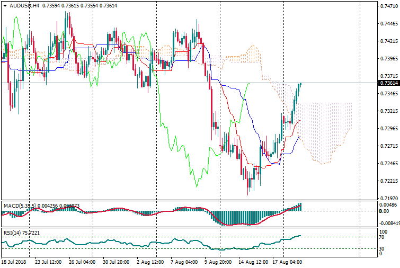Select the 14 Aug 12:00 time label
Screen dimensions: 400x268
(253, 262)
